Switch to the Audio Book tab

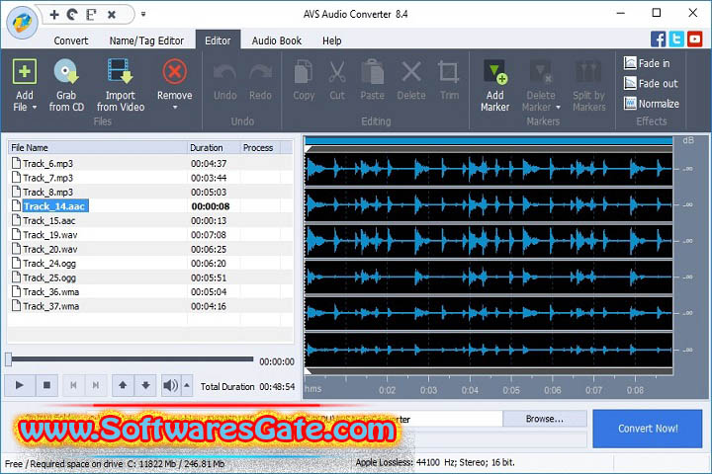(277, 40)
